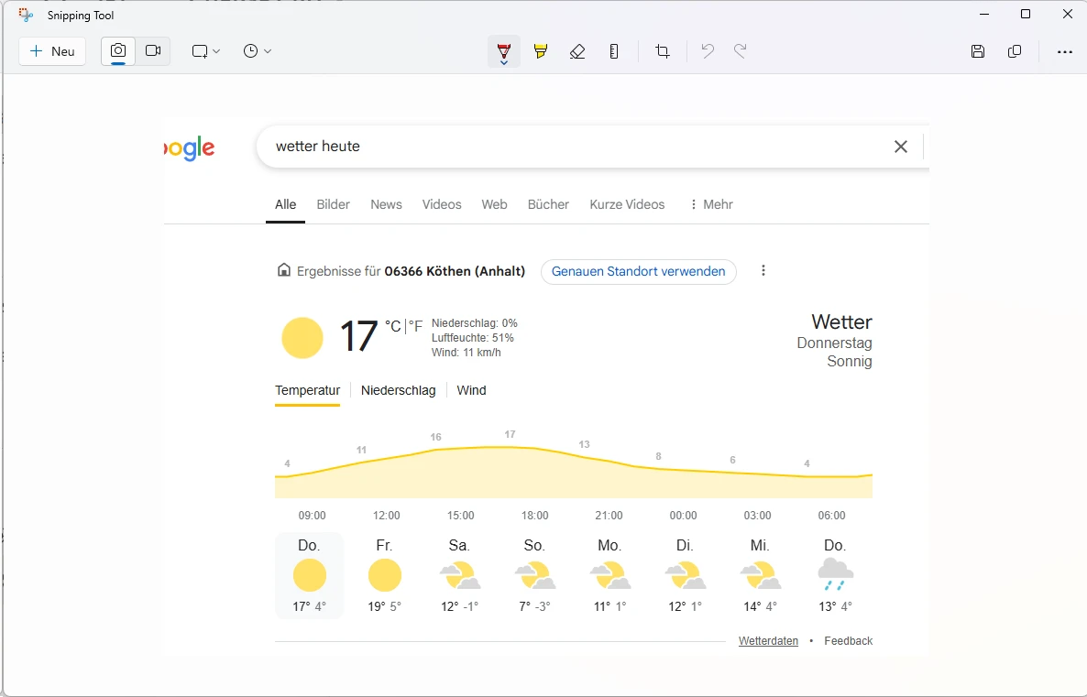Undo the last annotation
This screenshot has width=1087, height=697.
[x=708, y=50]
